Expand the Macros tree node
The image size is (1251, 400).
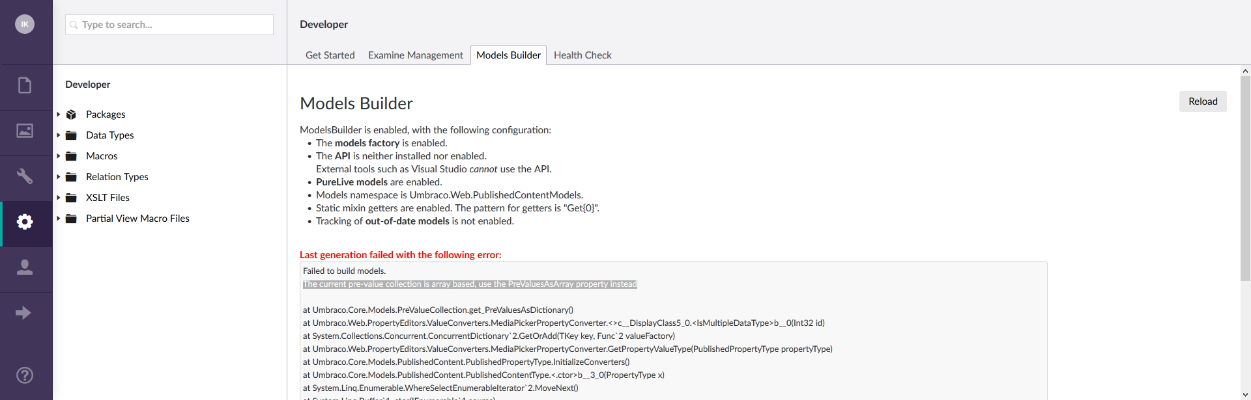58,156
